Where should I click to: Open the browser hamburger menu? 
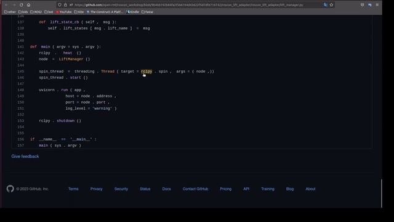click(x=377, y=5)
